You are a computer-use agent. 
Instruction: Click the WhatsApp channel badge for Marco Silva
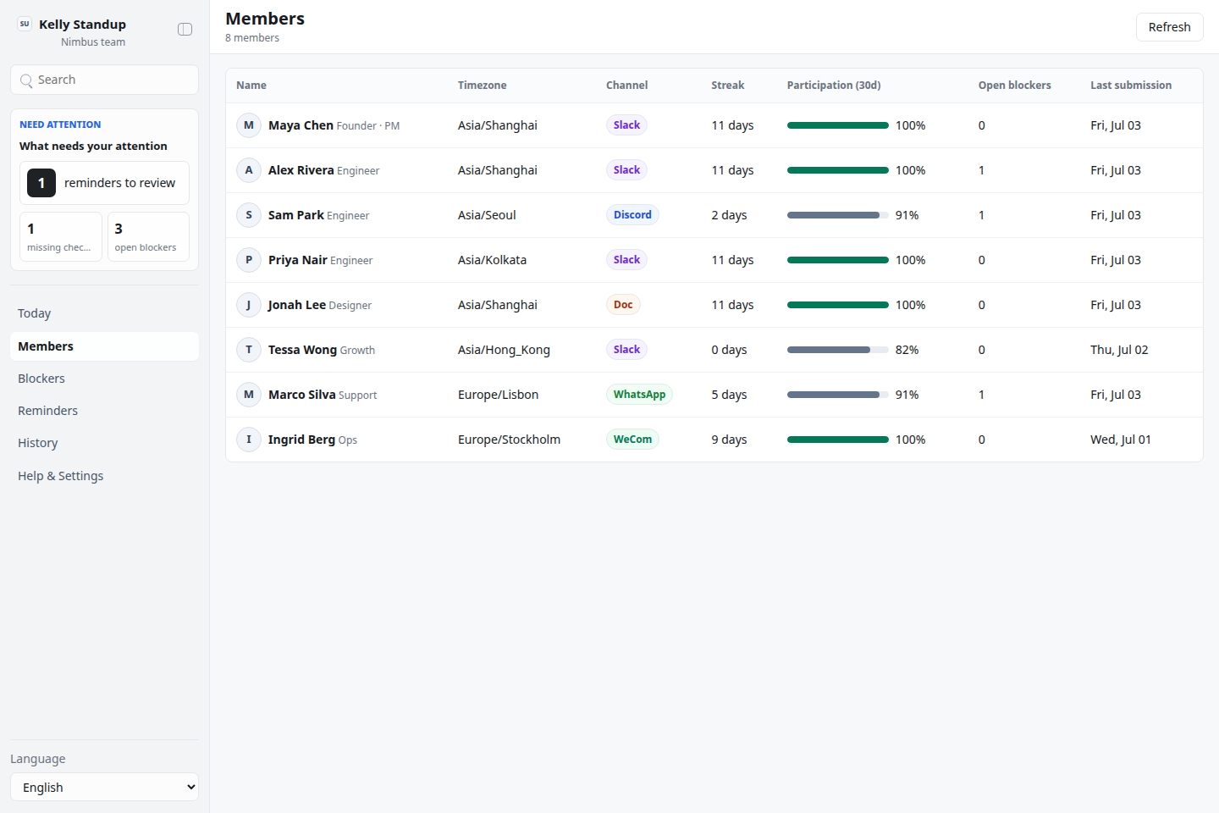pyautogui.click(x=639, y=395)
